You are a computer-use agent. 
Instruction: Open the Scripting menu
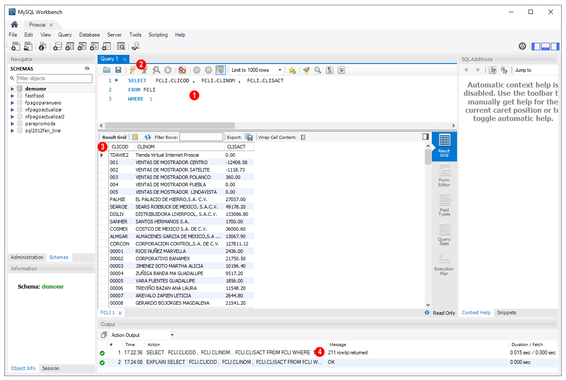[158, 35]
